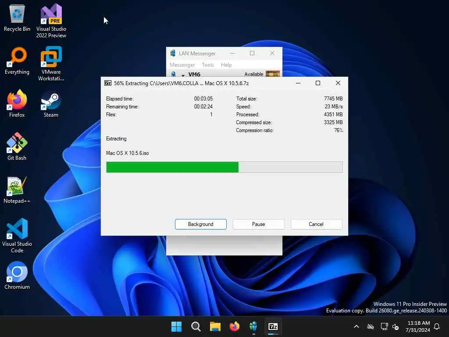The height and width of the screenshot is (337, 449).
Task: Open the network status tray icon
Action: point(384,326)
